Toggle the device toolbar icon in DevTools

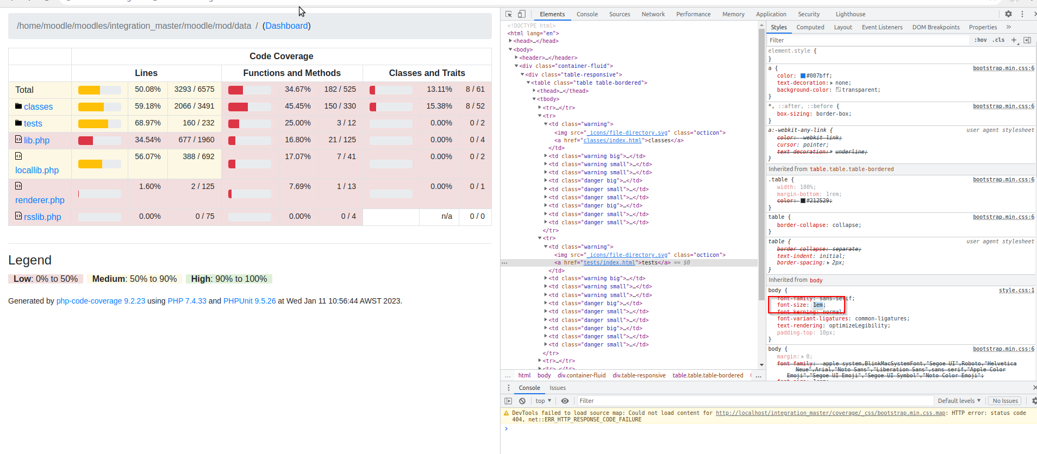point(522,14)
